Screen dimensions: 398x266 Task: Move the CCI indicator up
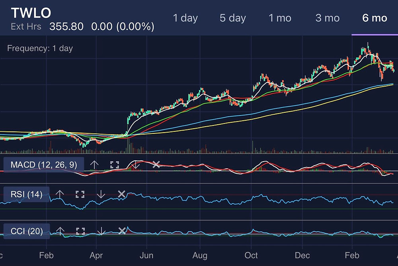click(60, 231)
